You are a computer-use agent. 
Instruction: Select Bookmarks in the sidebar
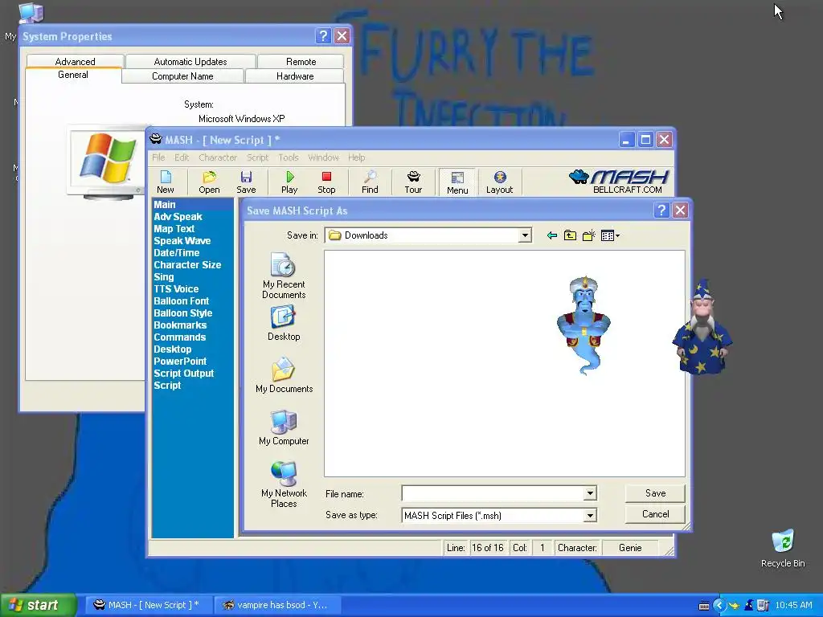(180, 325)
